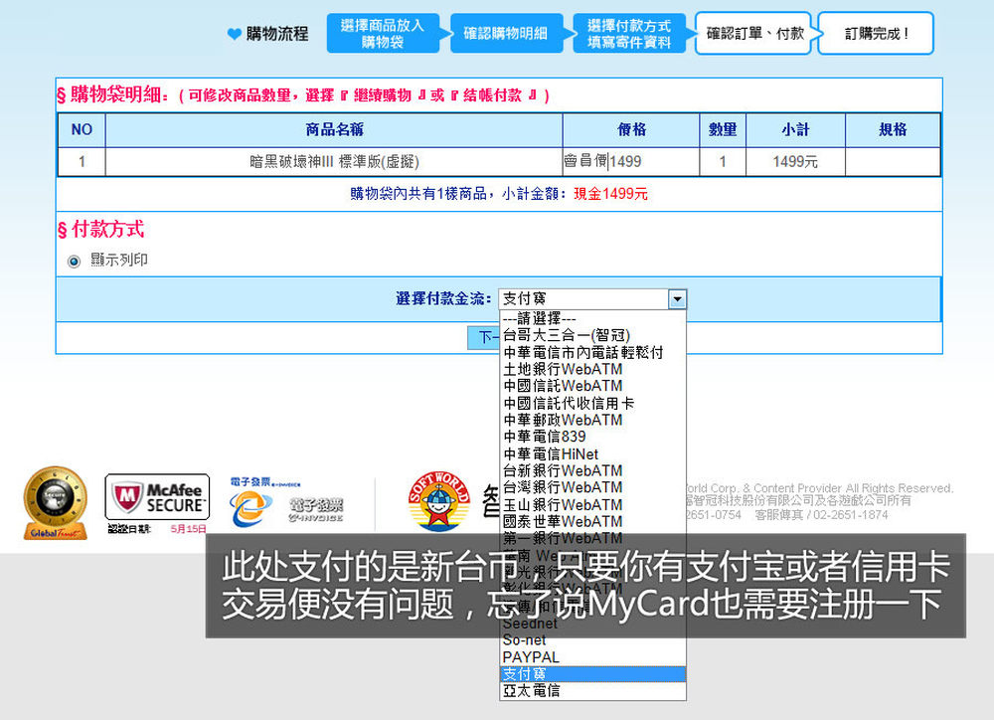Select the 顯示列印 radio button
Screen dimensions: 994x720
coord(75,262)
